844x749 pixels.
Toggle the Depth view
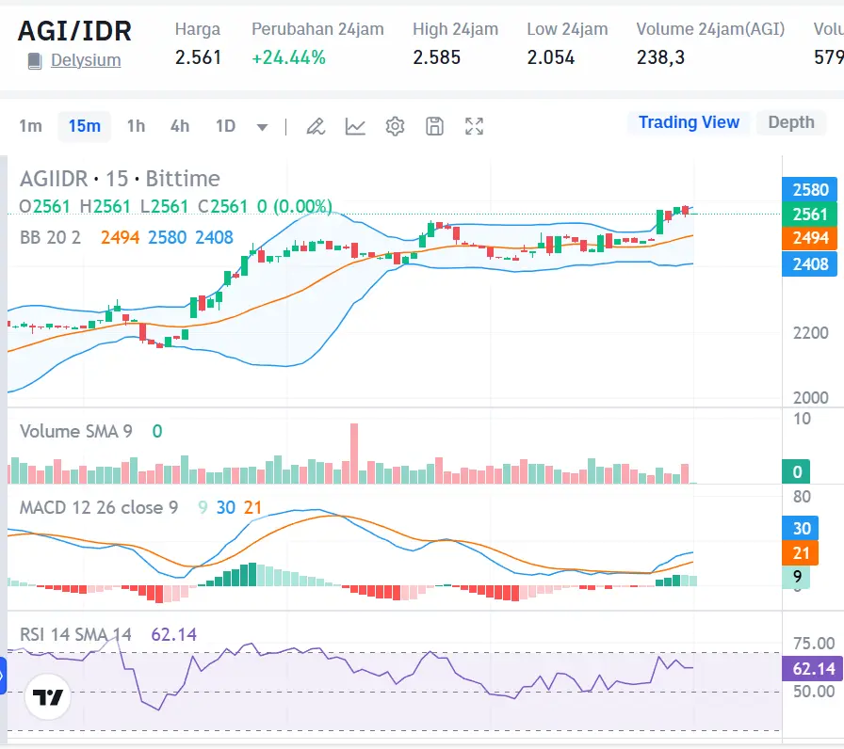(x=791, y=122)
